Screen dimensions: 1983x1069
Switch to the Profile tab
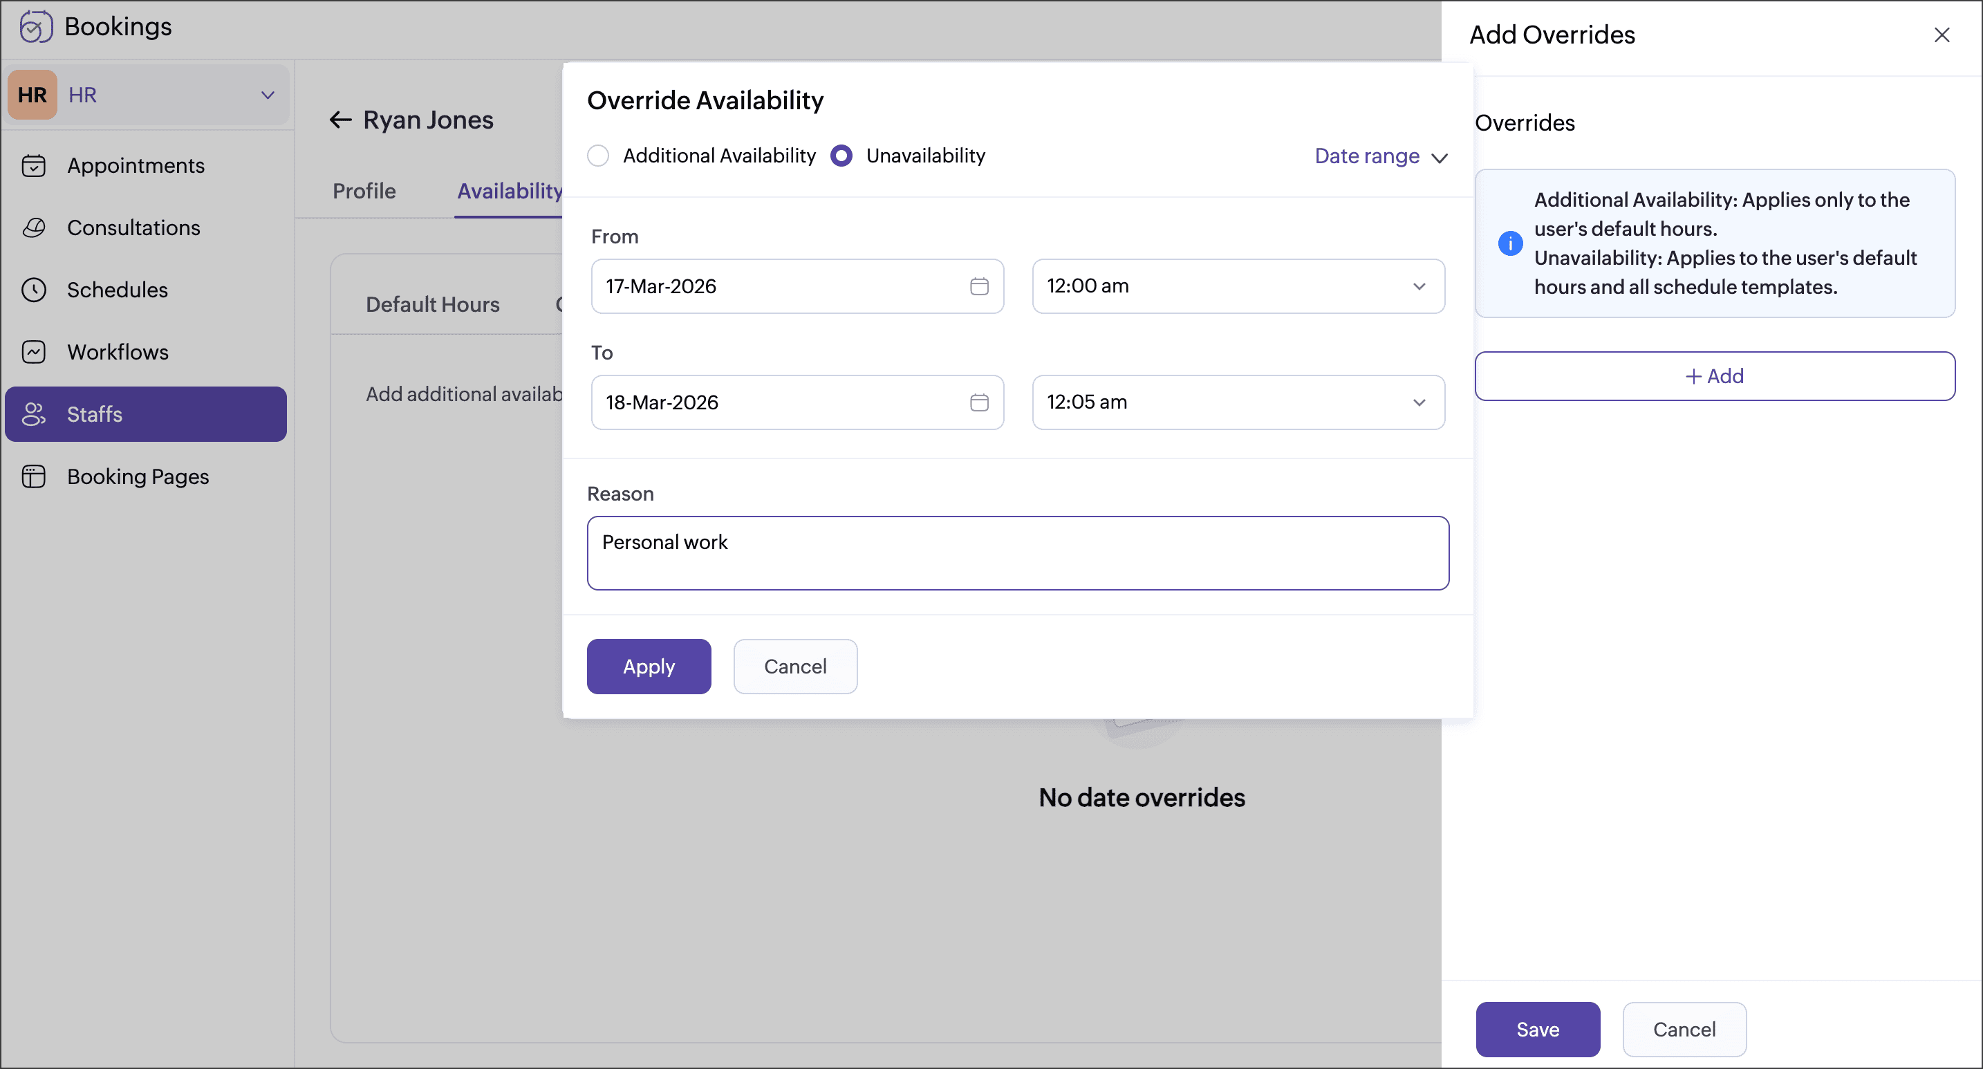click(364, 191)
